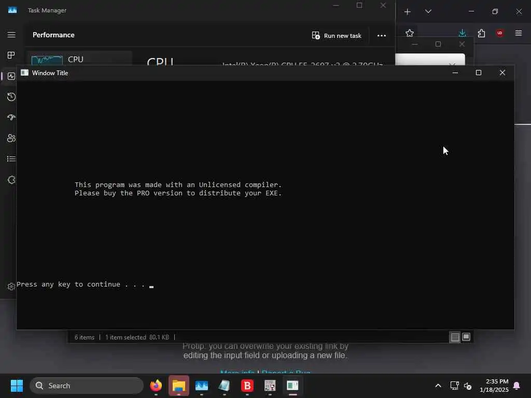
Task: Open muted volume tray icon
Action: click(468, 386)
